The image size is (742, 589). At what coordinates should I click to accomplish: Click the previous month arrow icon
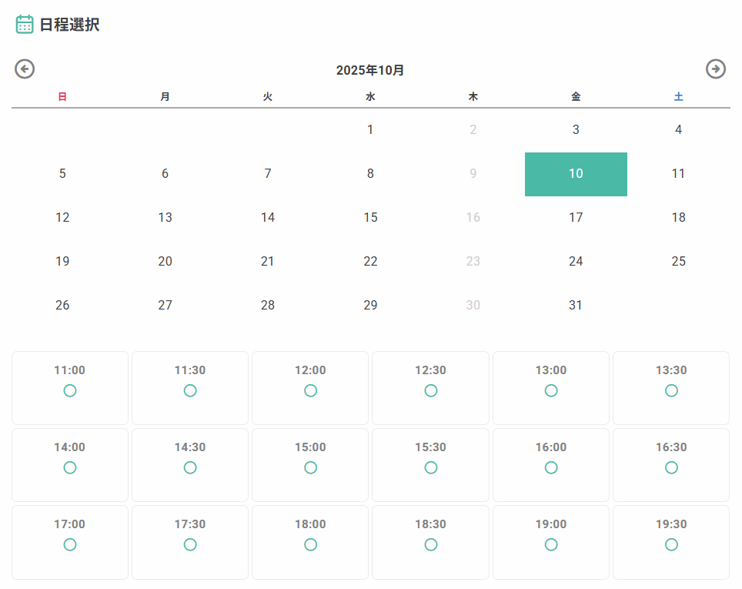(x=25, y=69)
